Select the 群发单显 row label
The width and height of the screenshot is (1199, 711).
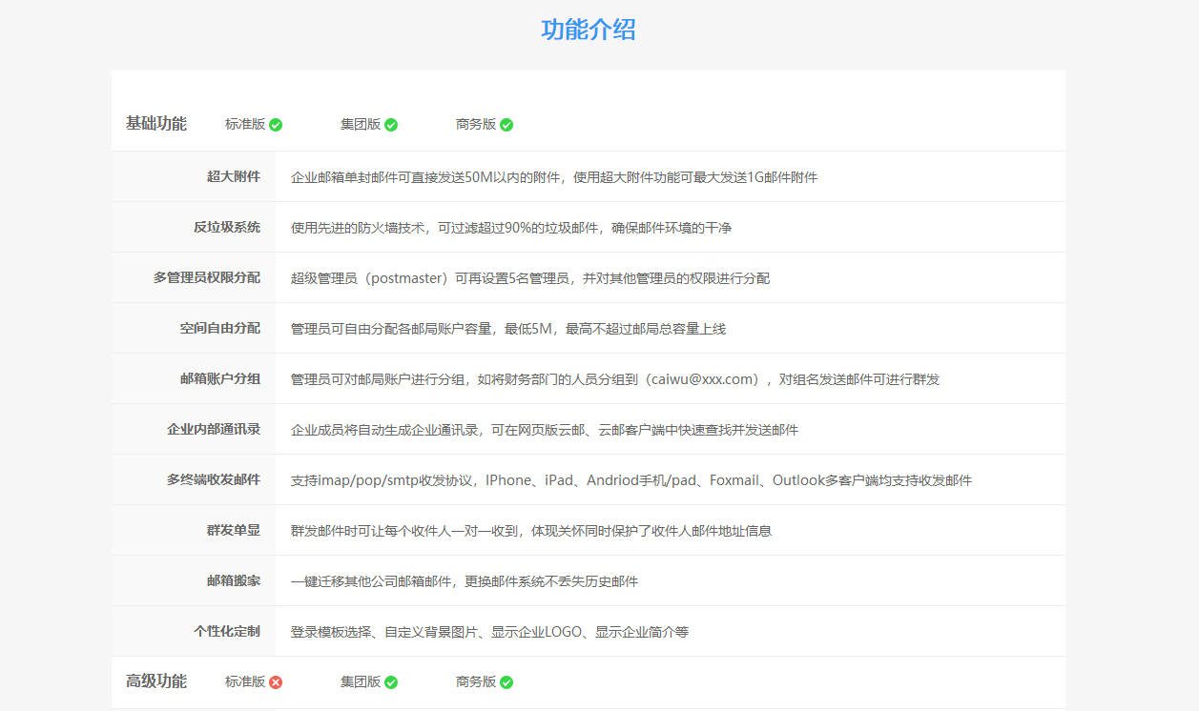(x=233, y=530)
